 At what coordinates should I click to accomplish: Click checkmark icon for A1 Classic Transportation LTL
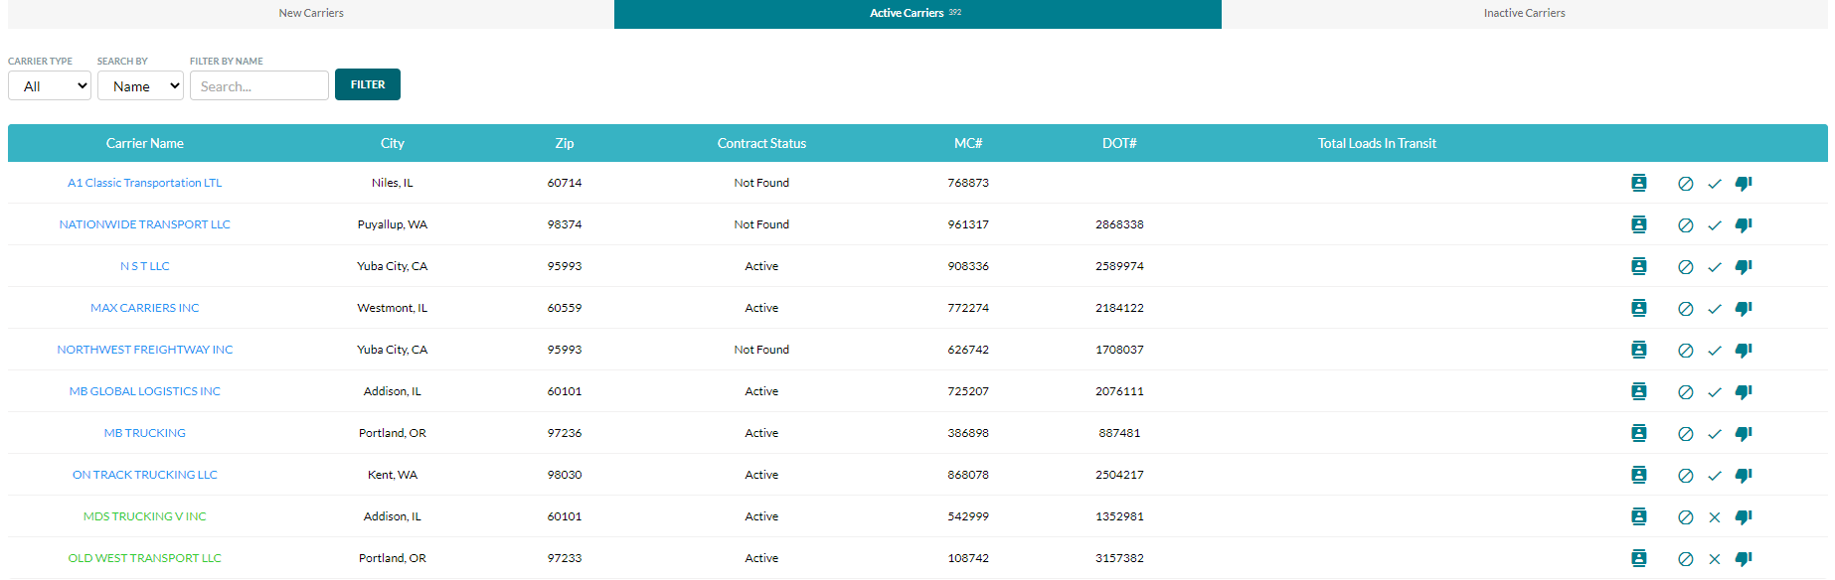tap(1715, 184)
